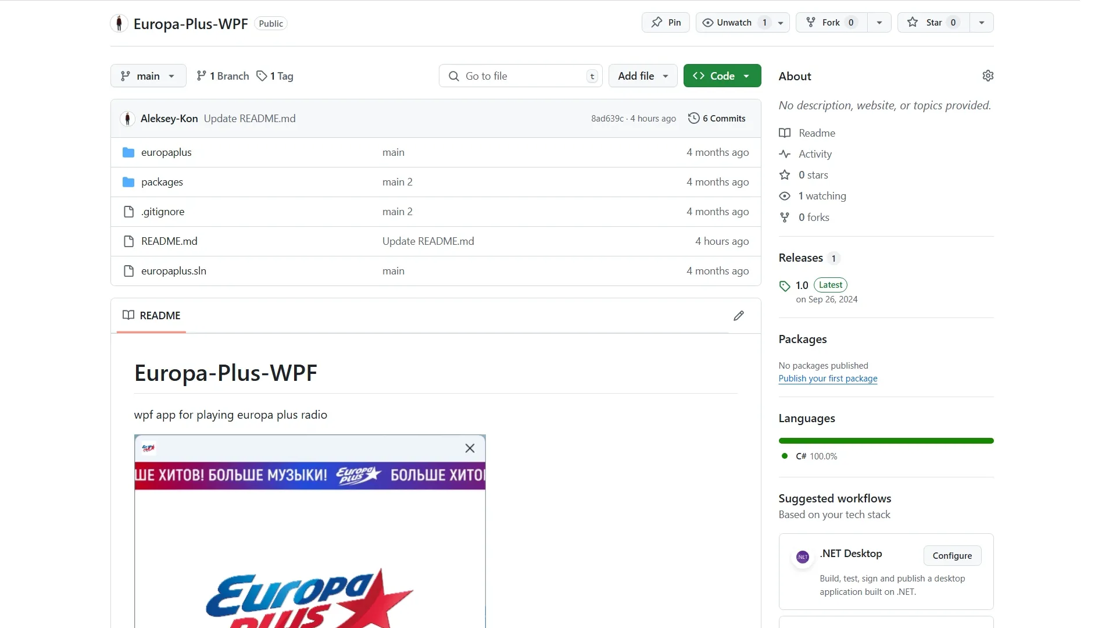Screen dimensions: 1116x628
Task: Open the 1 Branch list
Action: click(223, 76)
